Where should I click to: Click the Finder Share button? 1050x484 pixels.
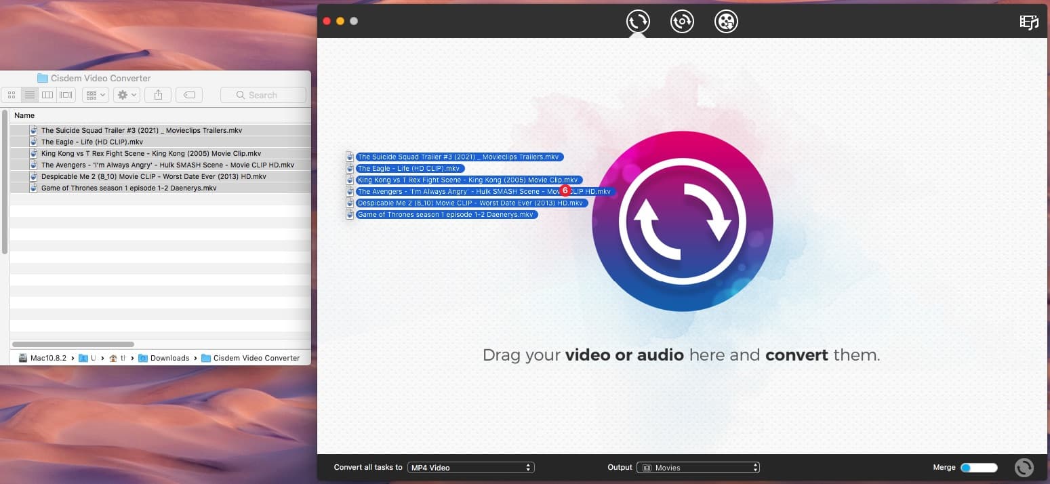[158, 95]
